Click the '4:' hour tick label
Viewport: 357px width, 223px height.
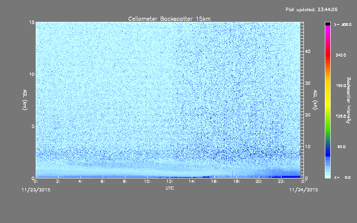(80, 182)
